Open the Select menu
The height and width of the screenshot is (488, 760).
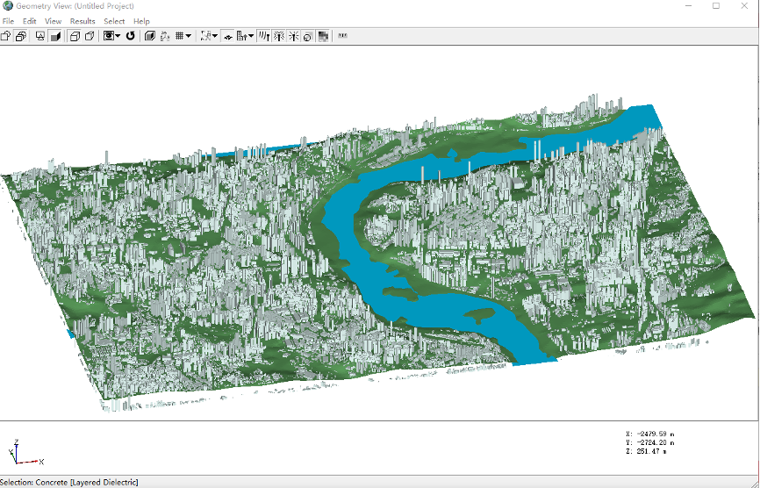[x=114, y=21]
